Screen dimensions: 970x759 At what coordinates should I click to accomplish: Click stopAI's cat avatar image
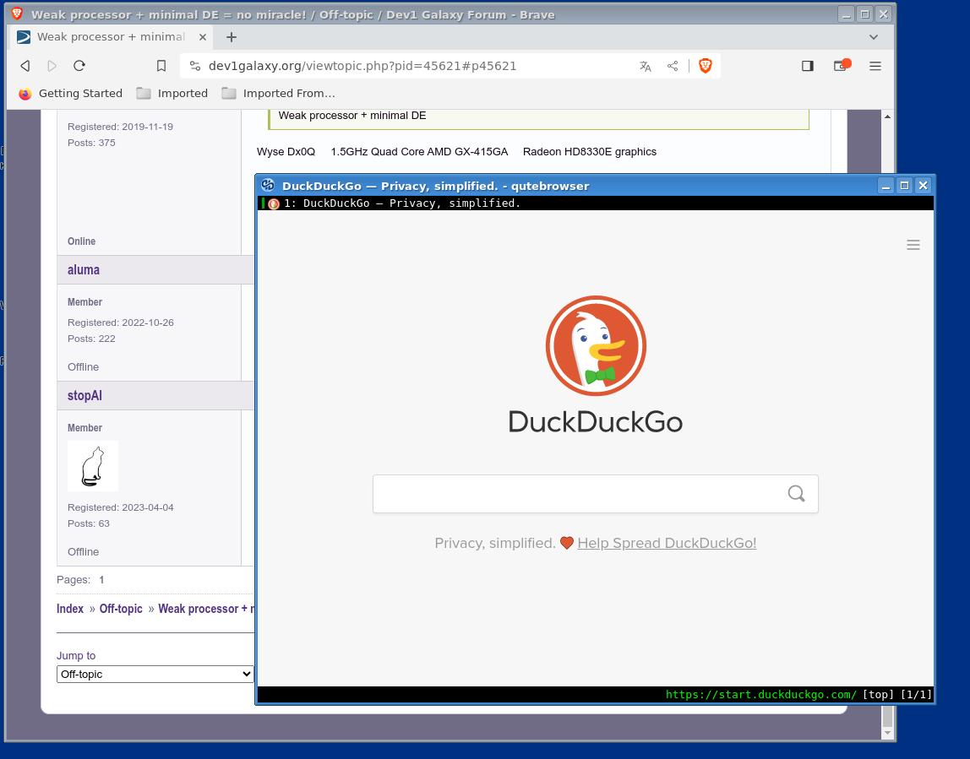[x=93, y=466]
